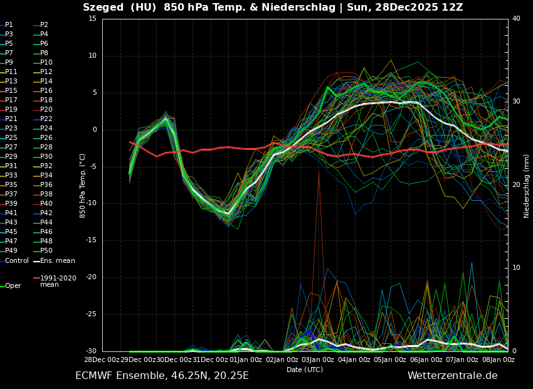The width and height of the screenshot is (533, 389).
Task: Select the P38 legend entry
Action: (46, 194)
